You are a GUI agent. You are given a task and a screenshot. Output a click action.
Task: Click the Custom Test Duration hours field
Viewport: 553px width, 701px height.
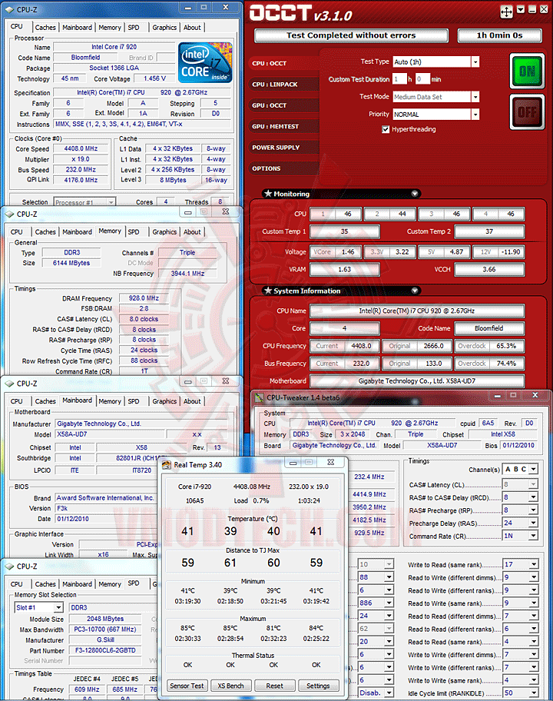[400, 79]
